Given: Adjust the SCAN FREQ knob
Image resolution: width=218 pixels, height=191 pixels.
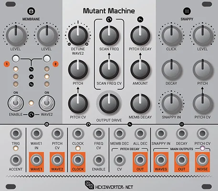Looking at the screenshot, I should pos(109,35).
